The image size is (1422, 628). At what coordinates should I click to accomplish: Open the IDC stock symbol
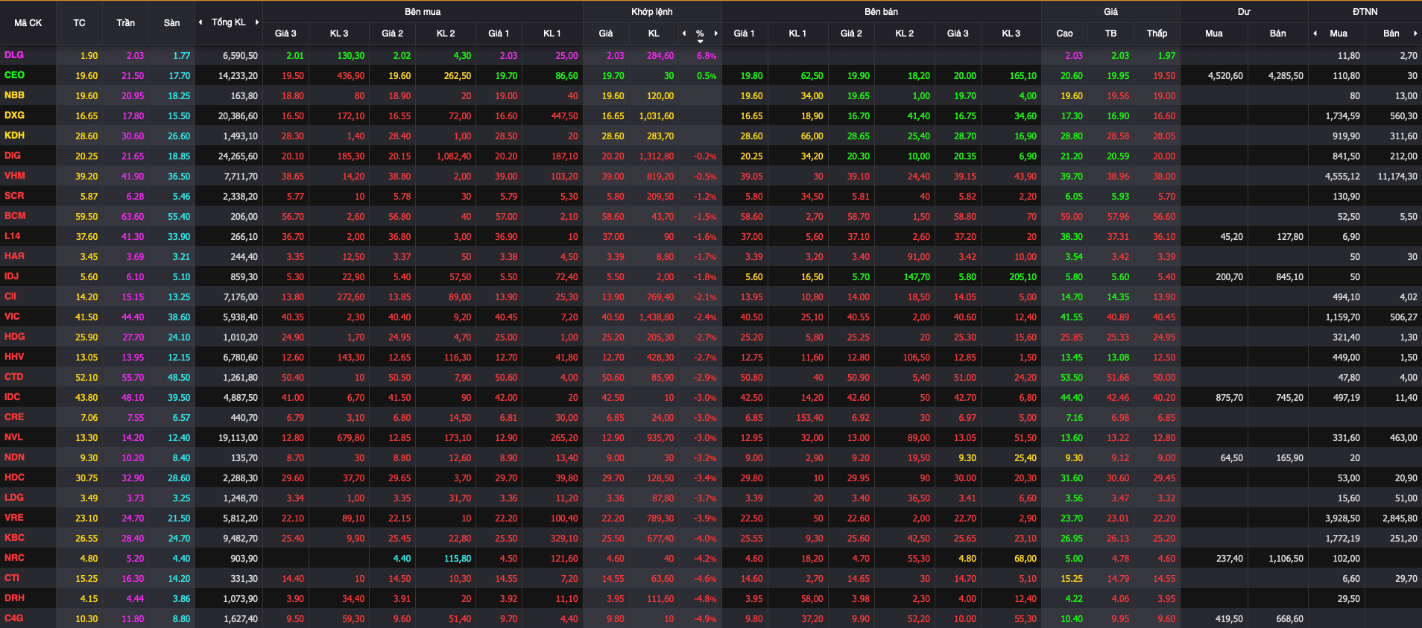point(13,397)
